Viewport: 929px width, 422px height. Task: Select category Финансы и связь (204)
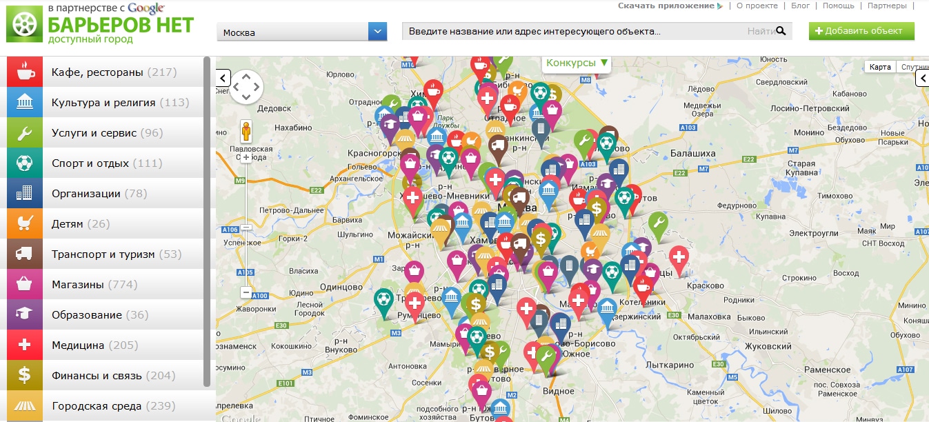(x=105, y=375)
